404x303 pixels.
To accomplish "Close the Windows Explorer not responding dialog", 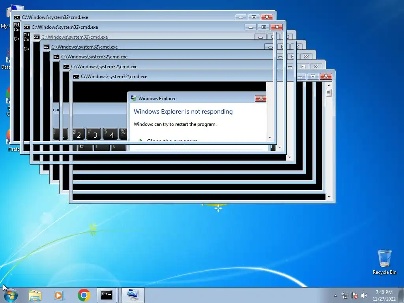I will pyautogui.click(x=260, y=98).
